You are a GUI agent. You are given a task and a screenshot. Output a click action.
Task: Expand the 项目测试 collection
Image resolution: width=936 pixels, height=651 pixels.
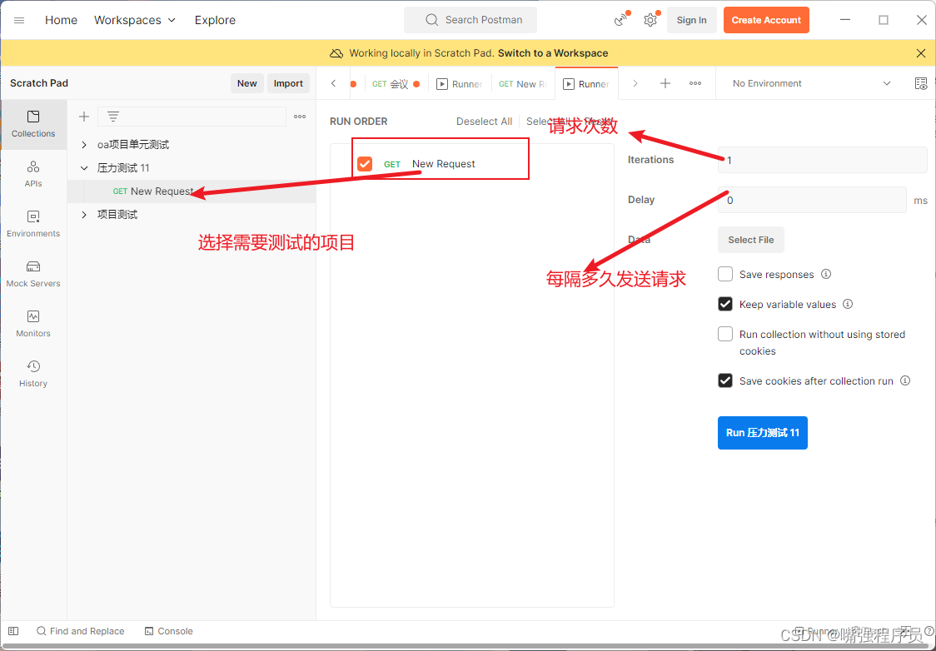84,215
